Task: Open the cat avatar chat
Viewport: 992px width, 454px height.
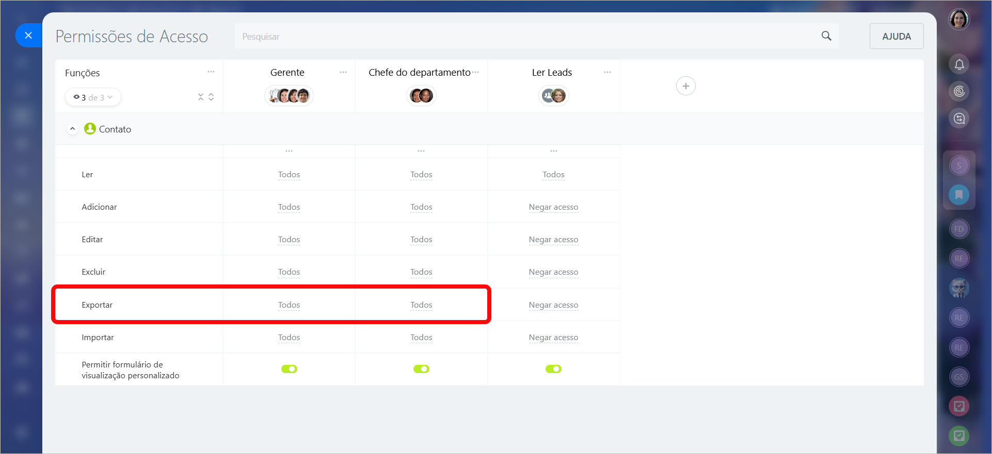Action: click(959, 288)
